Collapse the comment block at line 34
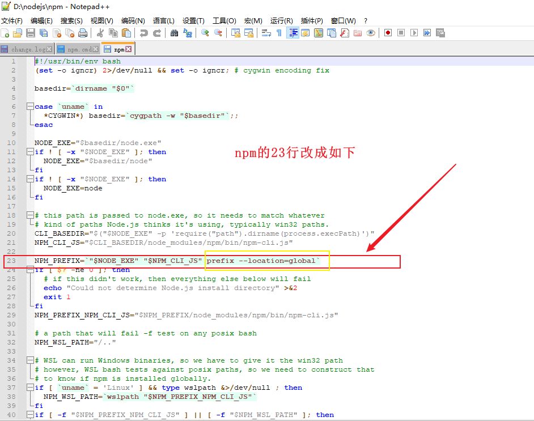 pos(30,360)
